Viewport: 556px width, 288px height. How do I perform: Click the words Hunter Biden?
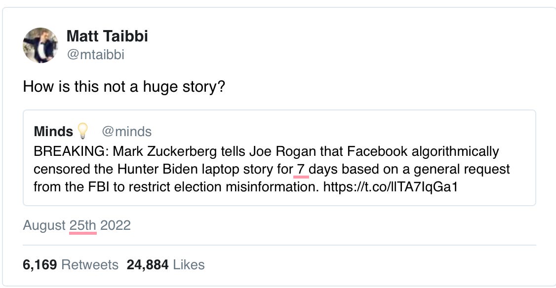tap(154, 169)
